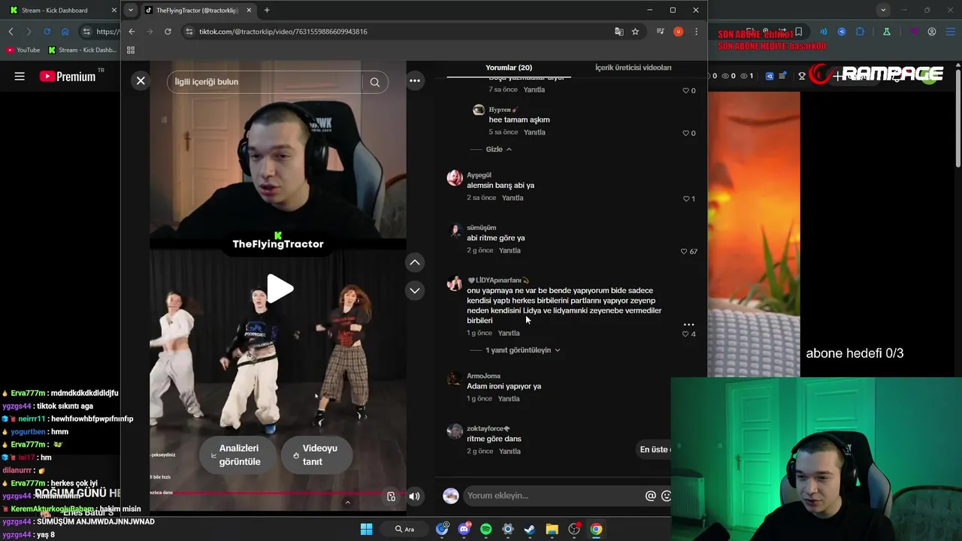Expand the small chevron below video
962x541 pixels.
[x=347, y=503]
